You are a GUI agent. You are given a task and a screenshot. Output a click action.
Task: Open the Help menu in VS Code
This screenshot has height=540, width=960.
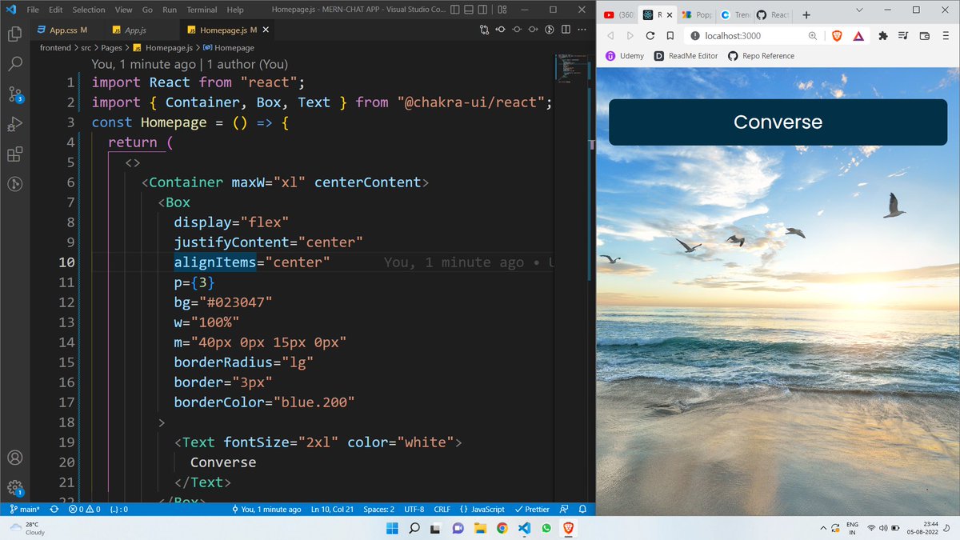tap(235, 10)
